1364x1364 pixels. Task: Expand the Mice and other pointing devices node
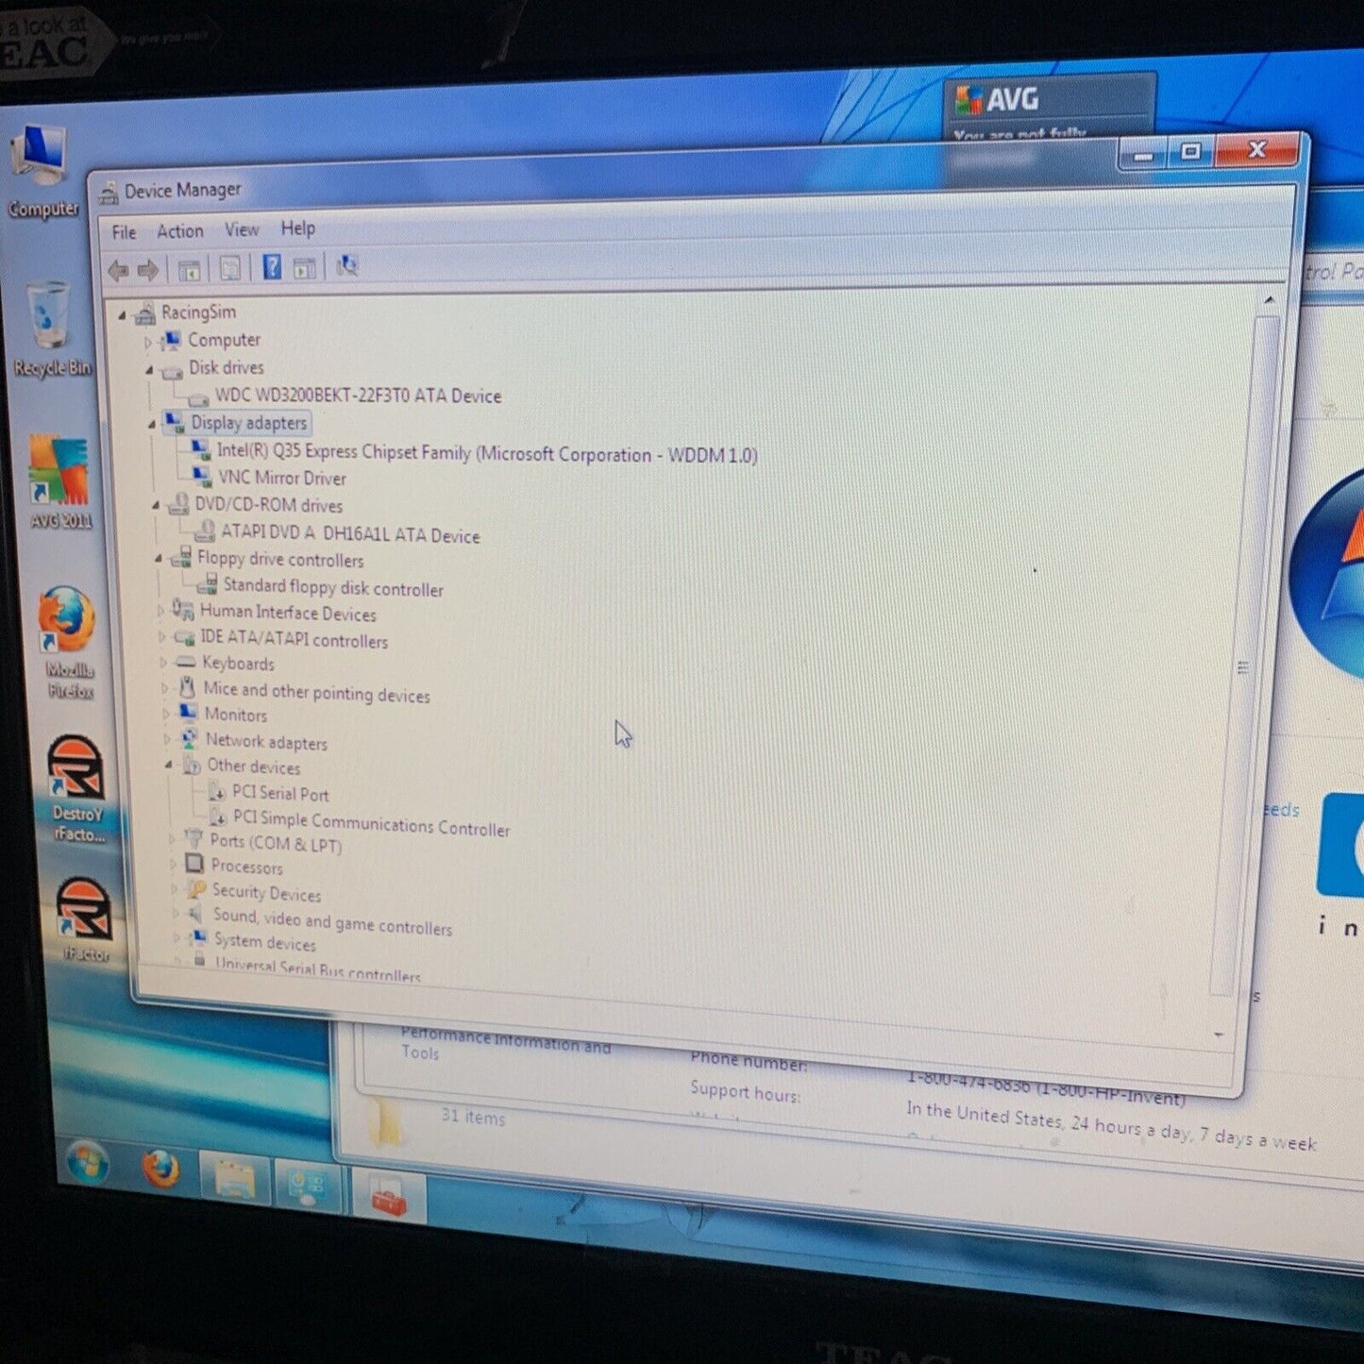(x=164, y=689)
